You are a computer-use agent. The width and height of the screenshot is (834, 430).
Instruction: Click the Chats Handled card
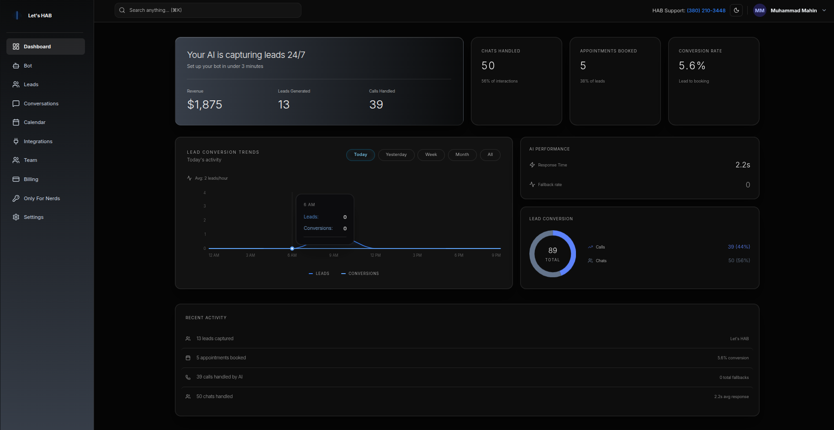(517, 81)
